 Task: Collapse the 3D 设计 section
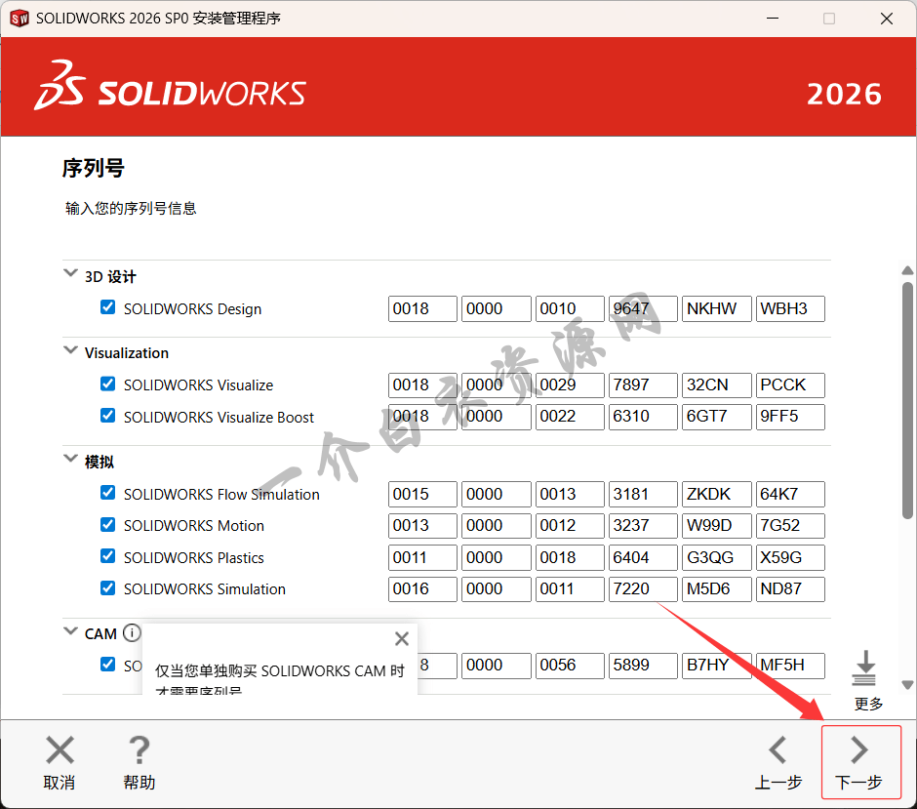[x=70, y=274]
